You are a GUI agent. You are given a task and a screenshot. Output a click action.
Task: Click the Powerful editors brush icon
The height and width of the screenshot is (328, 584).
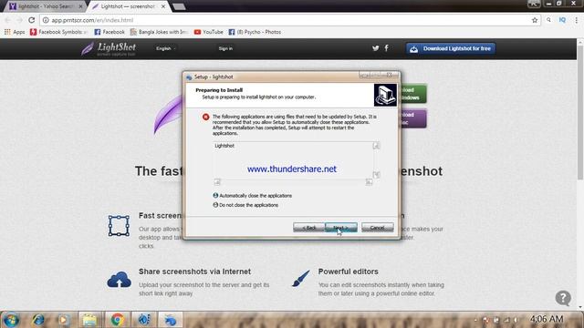300,279
